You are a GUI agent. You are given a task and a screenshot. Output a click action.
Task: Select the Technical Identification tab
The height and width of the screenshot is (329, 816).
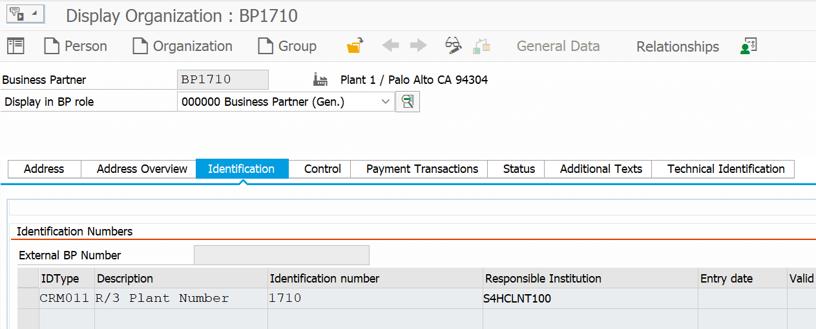pyautogui.click(x=726, y=169)
